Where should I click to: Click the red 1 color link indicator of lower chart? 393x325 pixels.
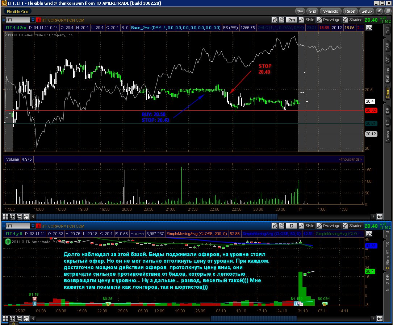tap(38, 226)
